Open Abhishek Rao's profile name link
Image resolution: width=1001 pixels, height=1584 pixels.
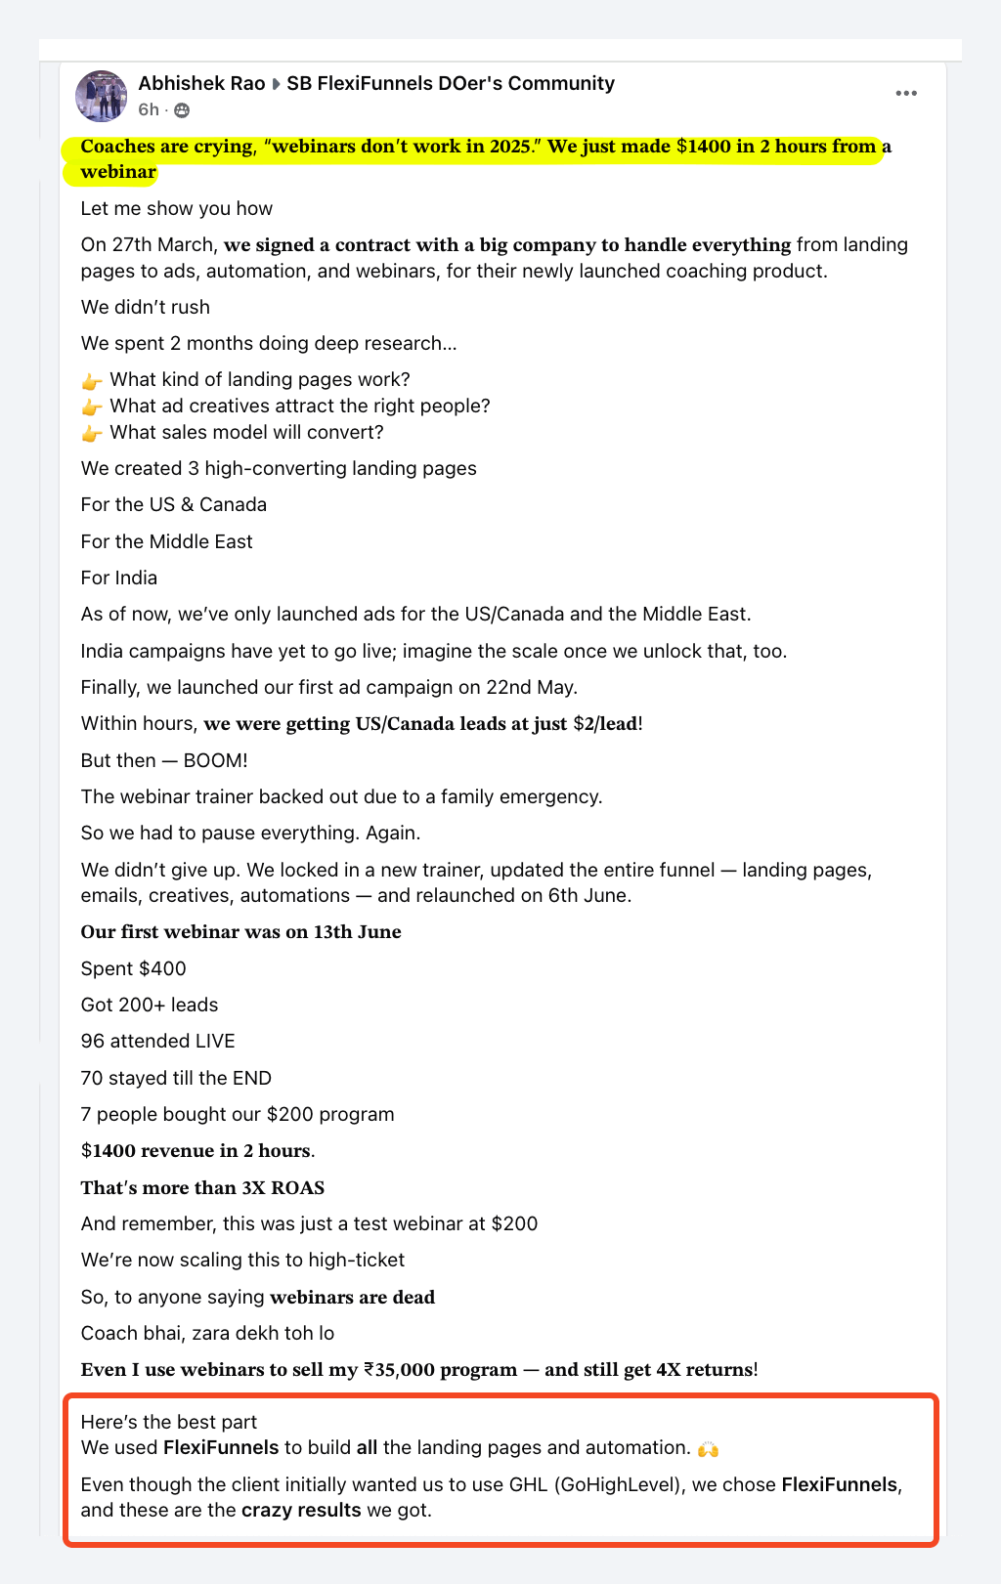pyautogui.click(x=201, y=84)
